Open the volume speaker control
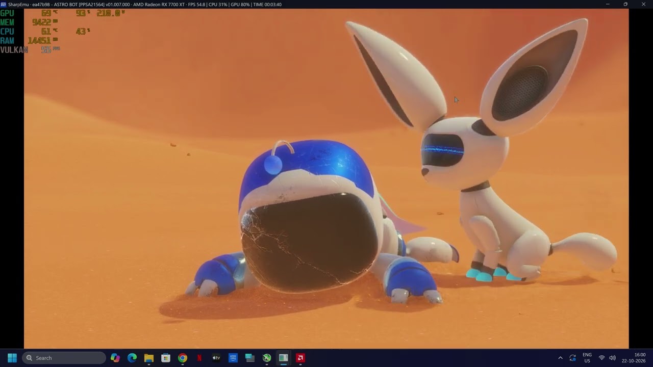Image resolution: width=653 pixels, height=367 pixels. point(612,358)
